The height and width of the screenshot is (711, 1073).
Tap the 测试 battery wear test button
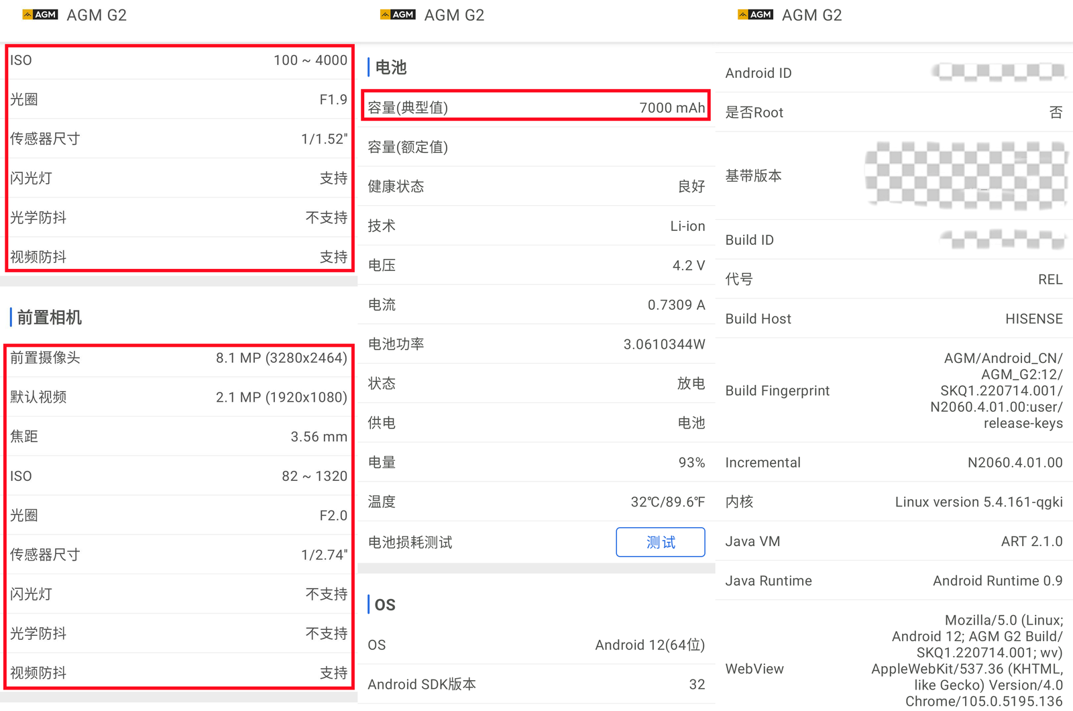coord(661,542)
